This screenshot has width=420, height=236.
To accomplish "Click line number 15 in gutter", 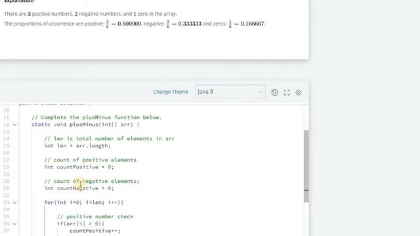I will [7, 146].
